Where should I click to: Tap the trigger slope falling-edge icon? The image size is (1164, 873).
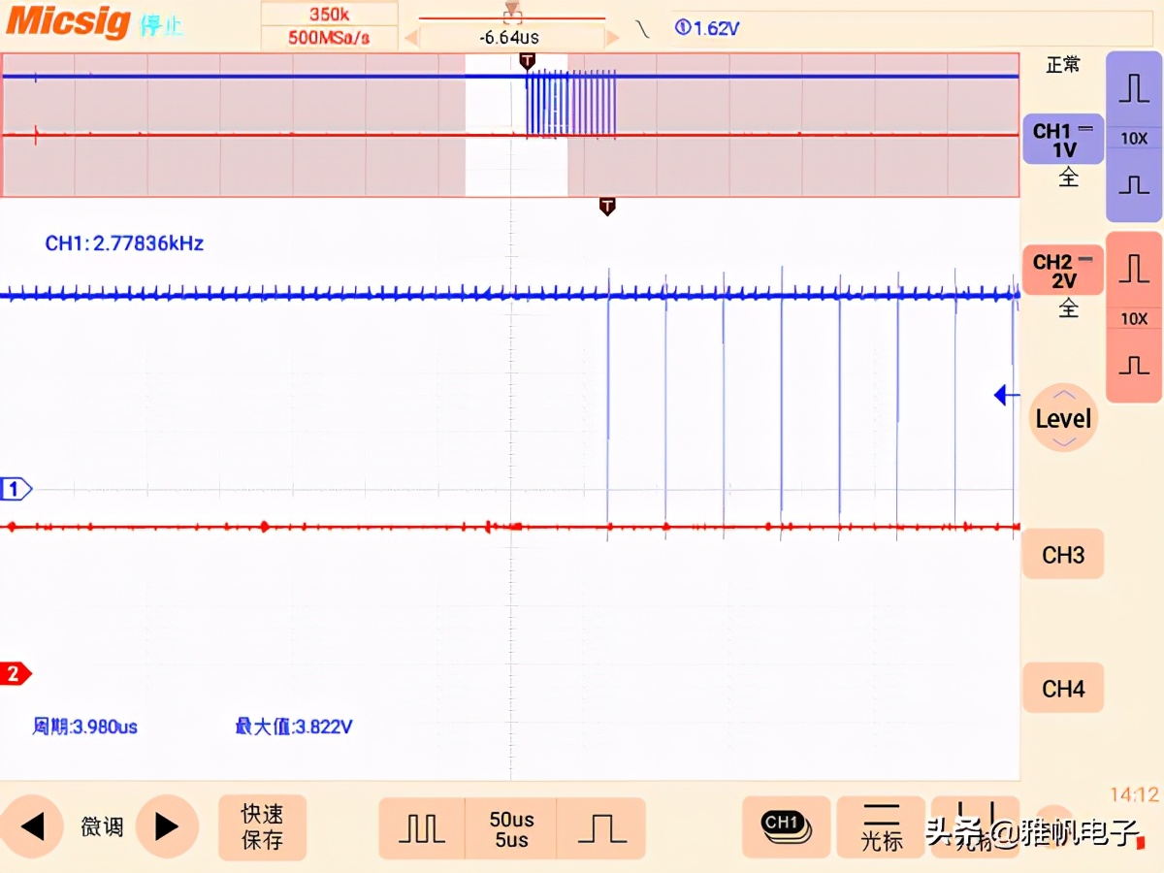[642, 28]
